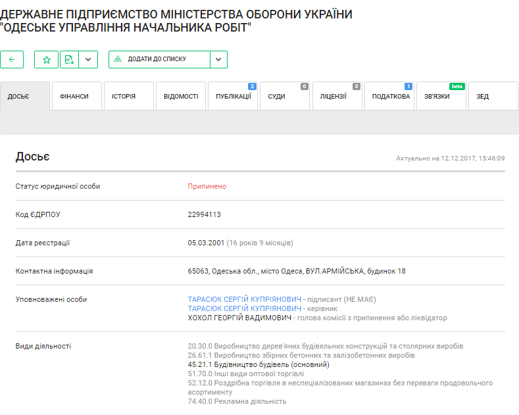Select the Досьє tab
This screenshot has height=415, width=519.
25,97
